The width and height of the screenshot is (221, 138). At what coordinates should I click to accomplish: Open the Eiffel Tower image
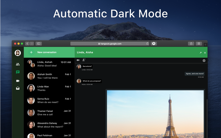[155, 114]
